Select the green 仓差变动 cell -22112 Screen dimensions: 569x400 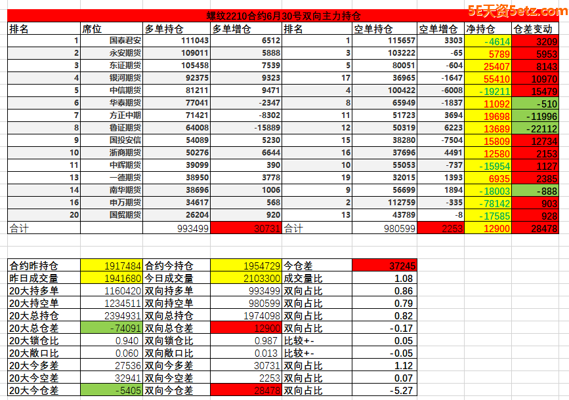535,128
